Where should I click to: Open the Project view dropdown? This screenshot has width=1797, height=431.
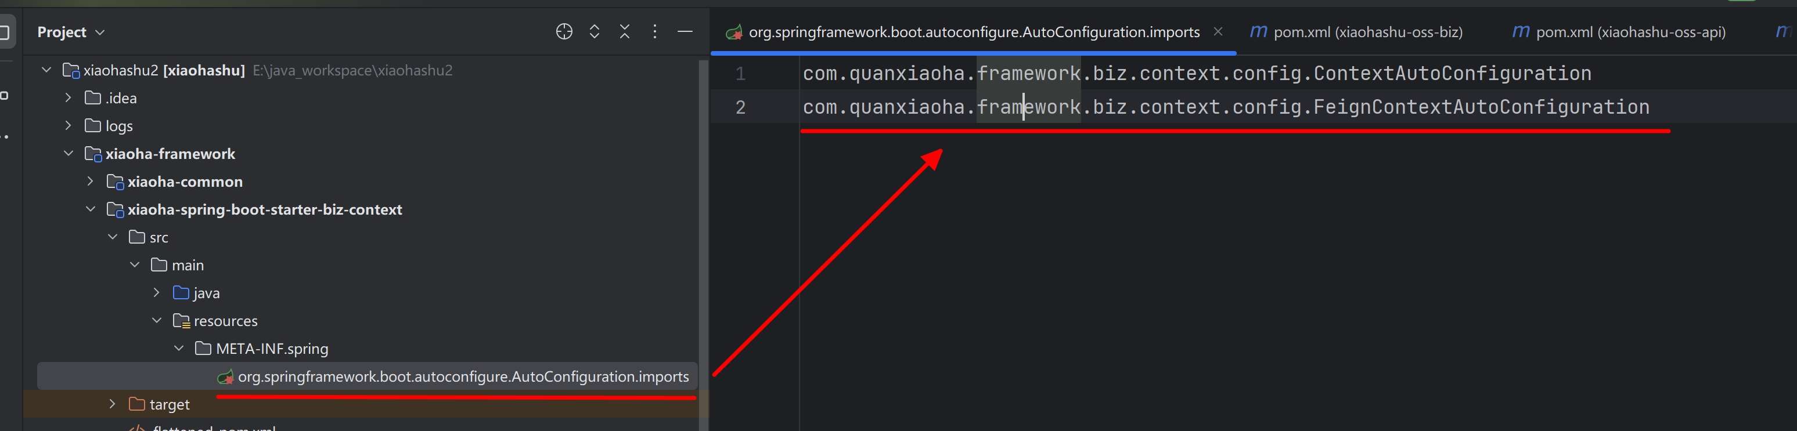tap(70, 32)
